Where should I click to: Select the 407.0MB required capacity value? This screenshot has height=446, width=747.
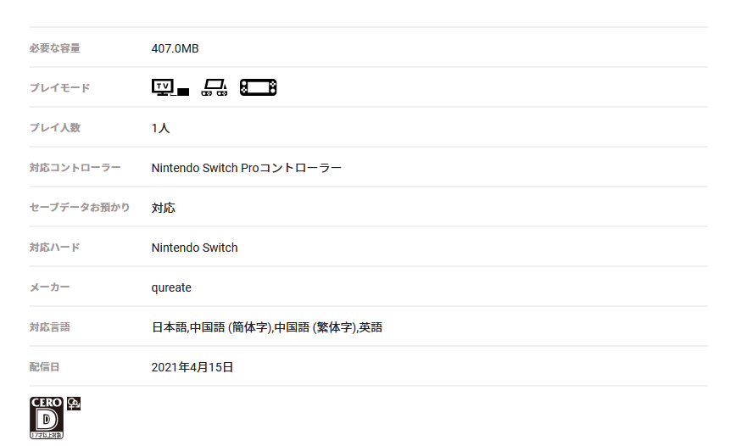coord(175,48)
